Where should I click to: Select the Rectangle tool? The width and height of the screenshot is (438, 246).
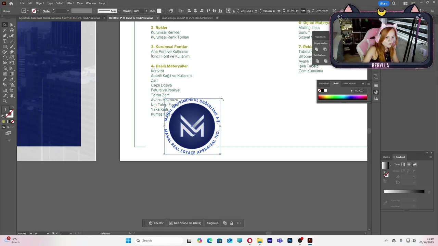click(x=5, y=46)
